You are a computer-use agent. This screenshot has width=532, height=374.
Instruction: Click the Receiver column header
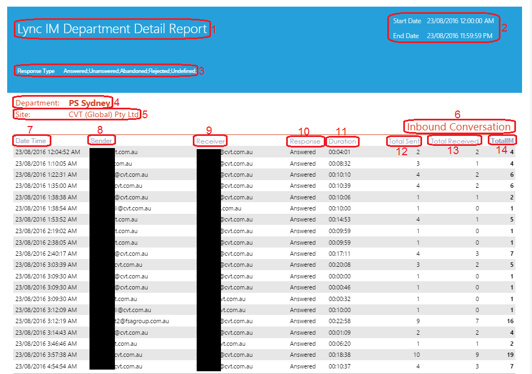pos(210,141)
